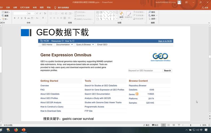Toggle Underline formatting button
Viewport: 211px width, 133px height.
pyautogui.click(x=22, y=18)
